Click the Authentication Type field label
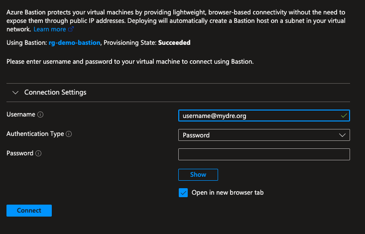This screenshot has width=365, height=234. (35, 134)
